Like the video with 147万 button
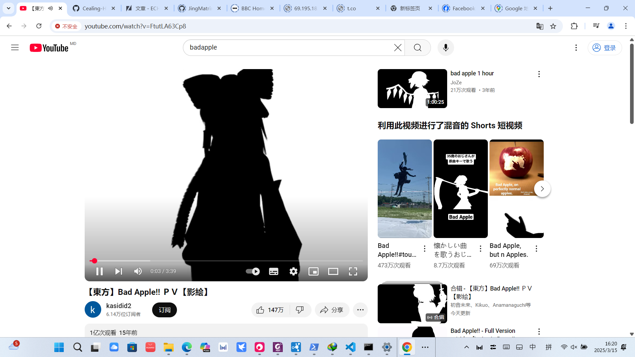 tap(271, 310)
